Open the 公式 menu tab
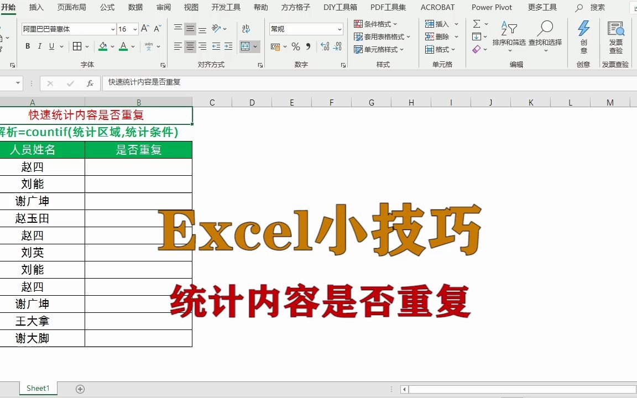This screenshot has width=637, height=398. (x=107, y=7)
